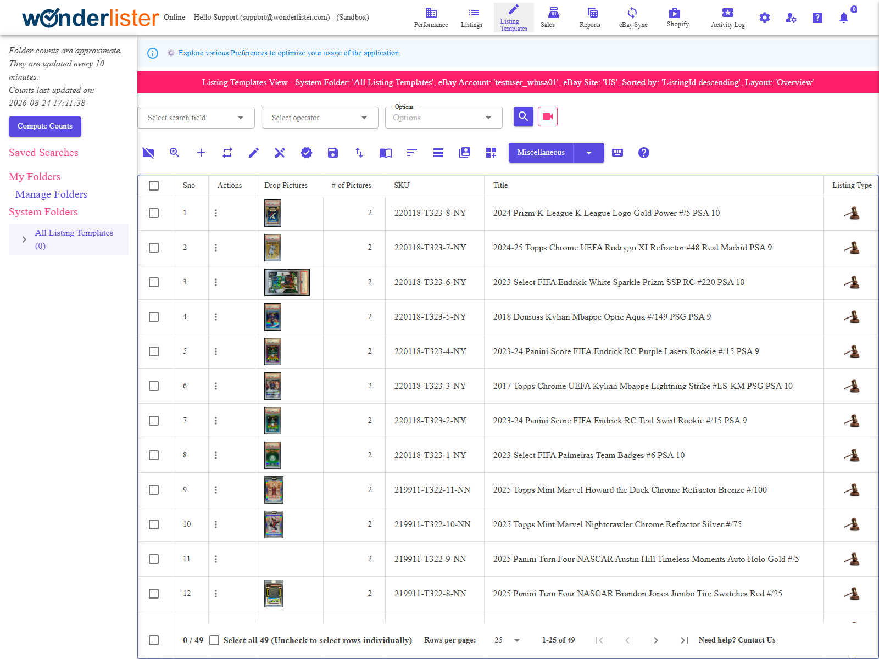Click the info circle icon in banner
Screen dimensions: 879x659
153,53
